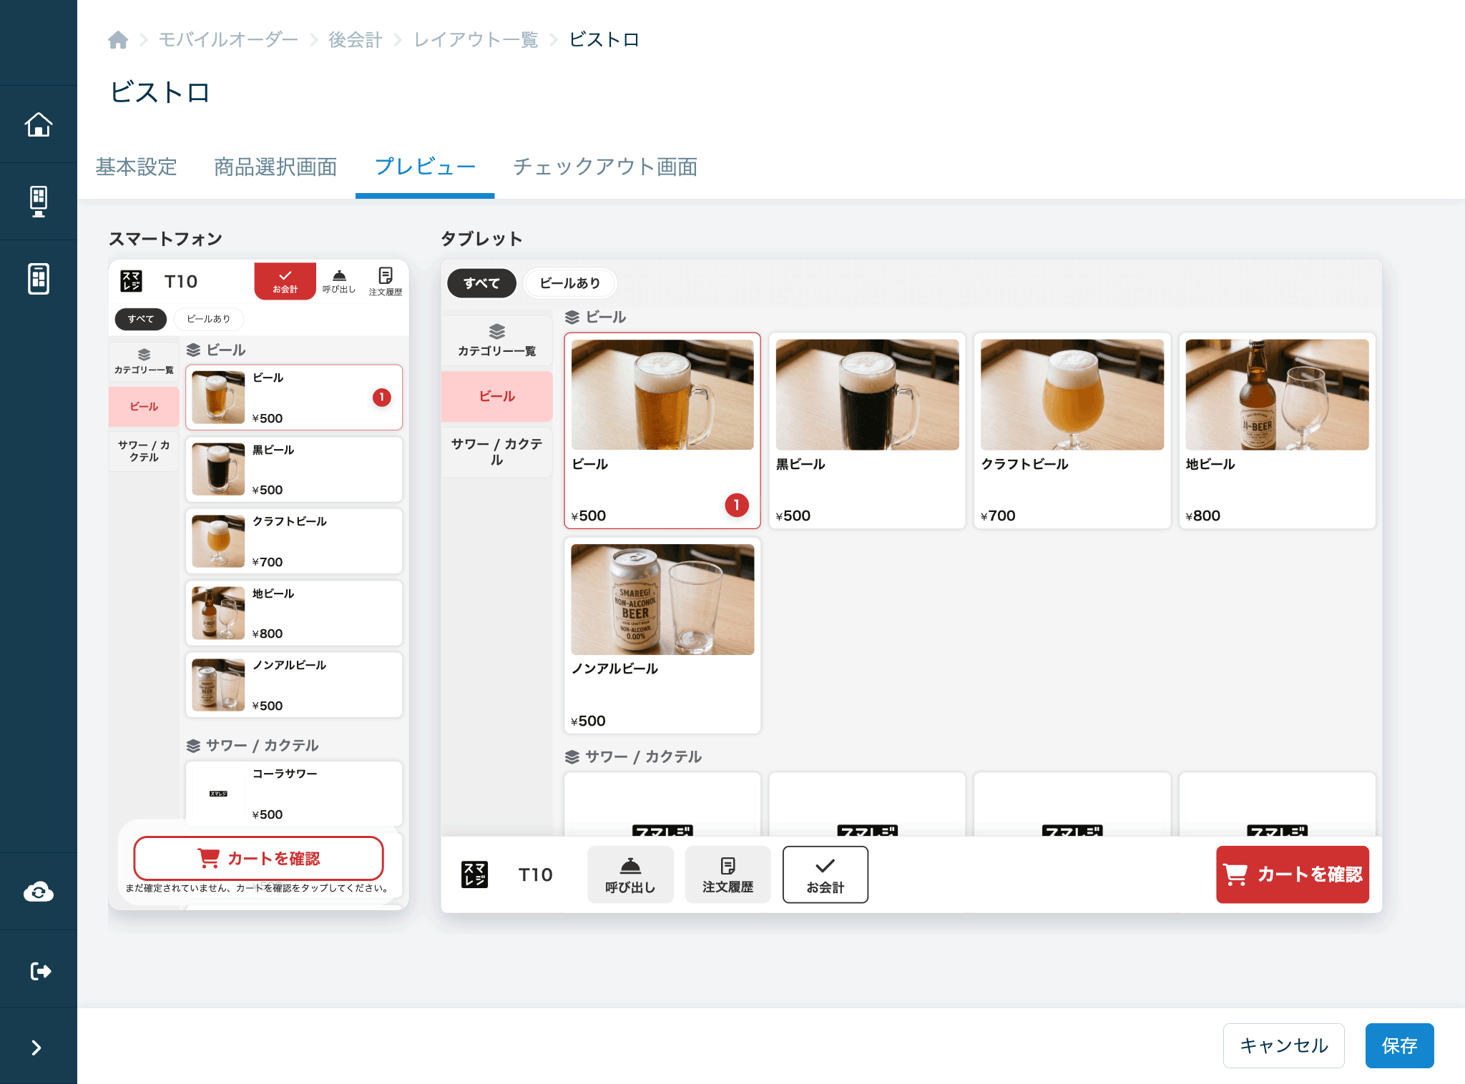Toggle the ビールあり chip in smartphone preview
1465x1084 pixels.
pos(209,319)
